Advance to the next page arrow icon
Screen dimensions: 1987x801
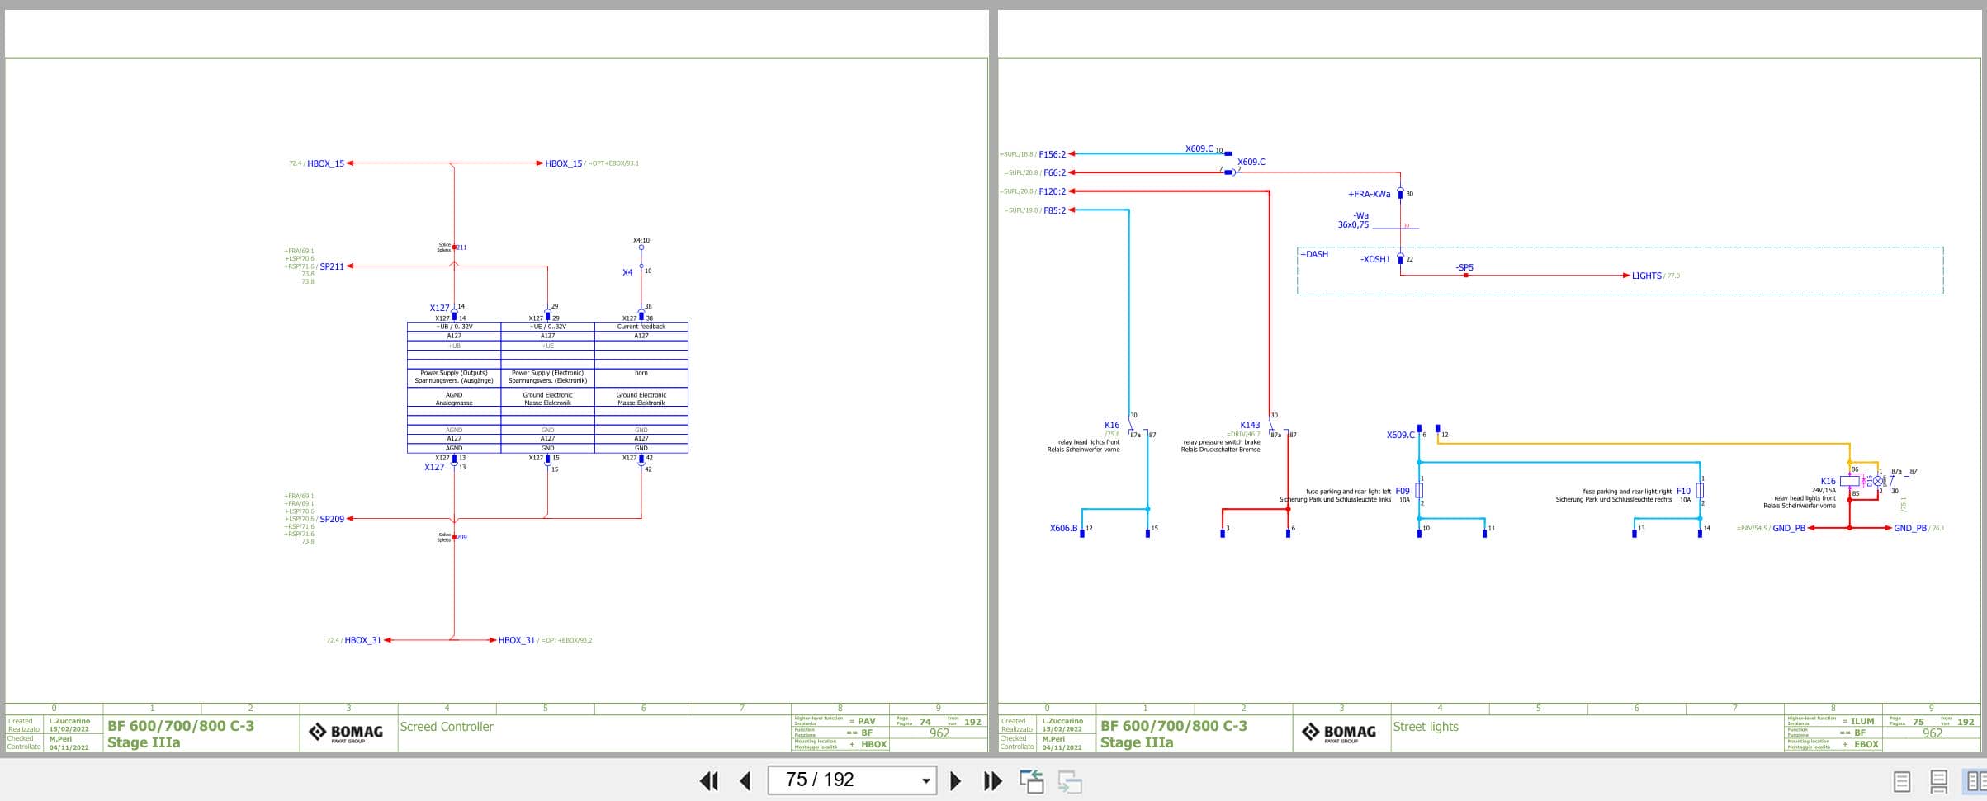pyautogui.click(x=957, y=780)
